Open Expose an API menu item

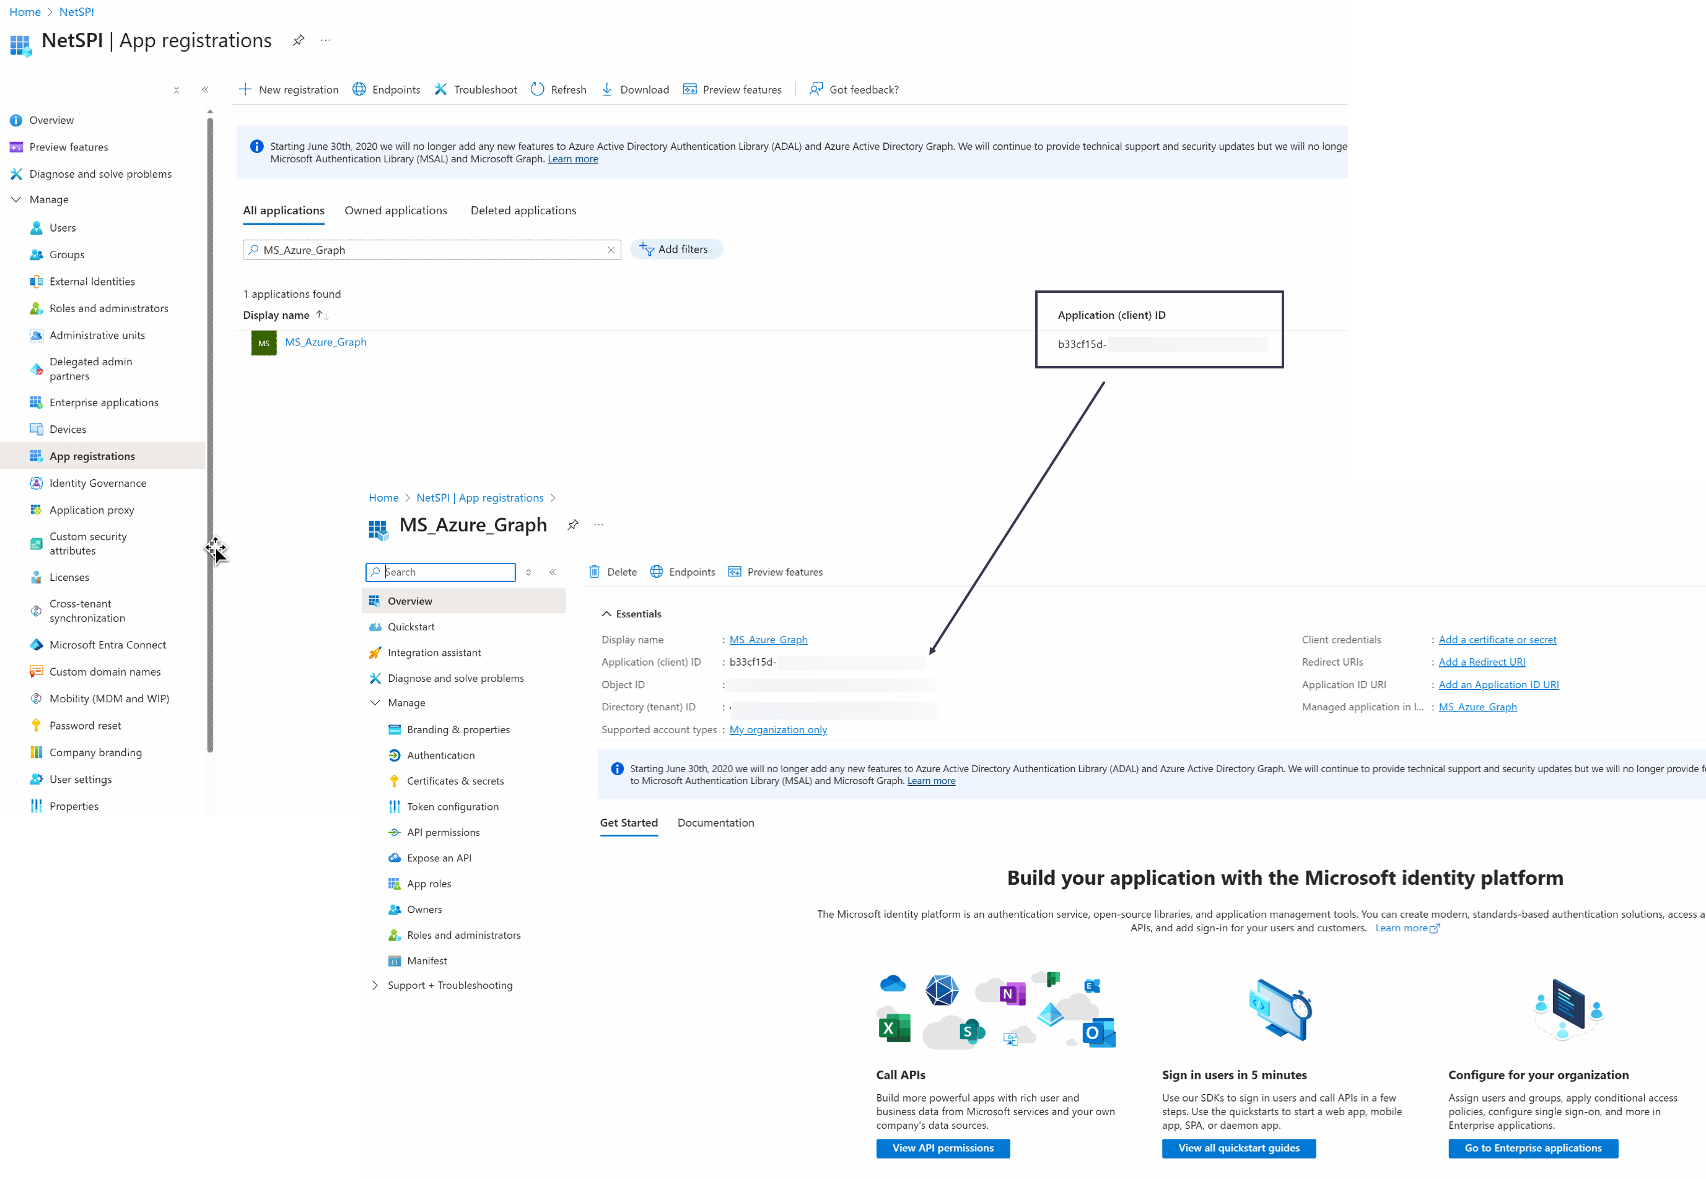point(439,858)
